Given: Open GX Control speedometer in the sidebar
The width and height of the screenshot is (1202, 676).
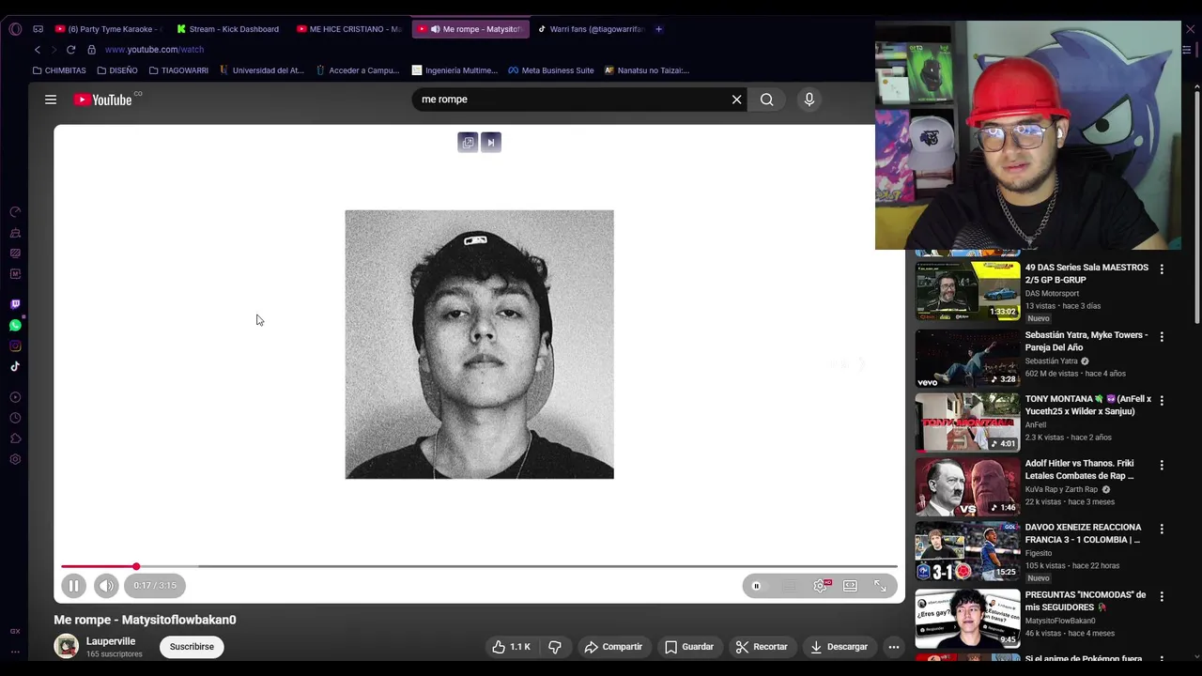Looking at the screenshot, I should pyautogui.click(x=15, y=212).
